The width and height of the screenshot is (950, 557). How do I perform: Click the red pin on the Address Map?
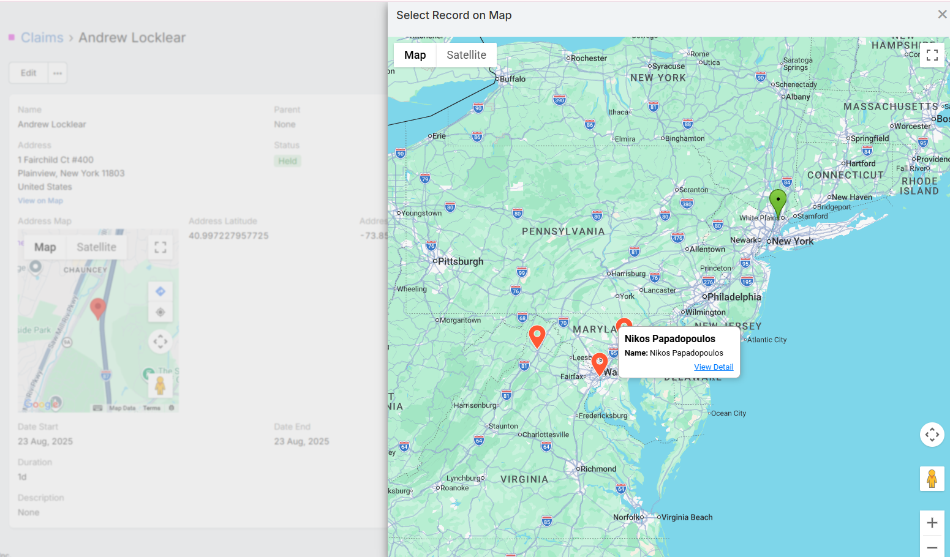point(97,307)
